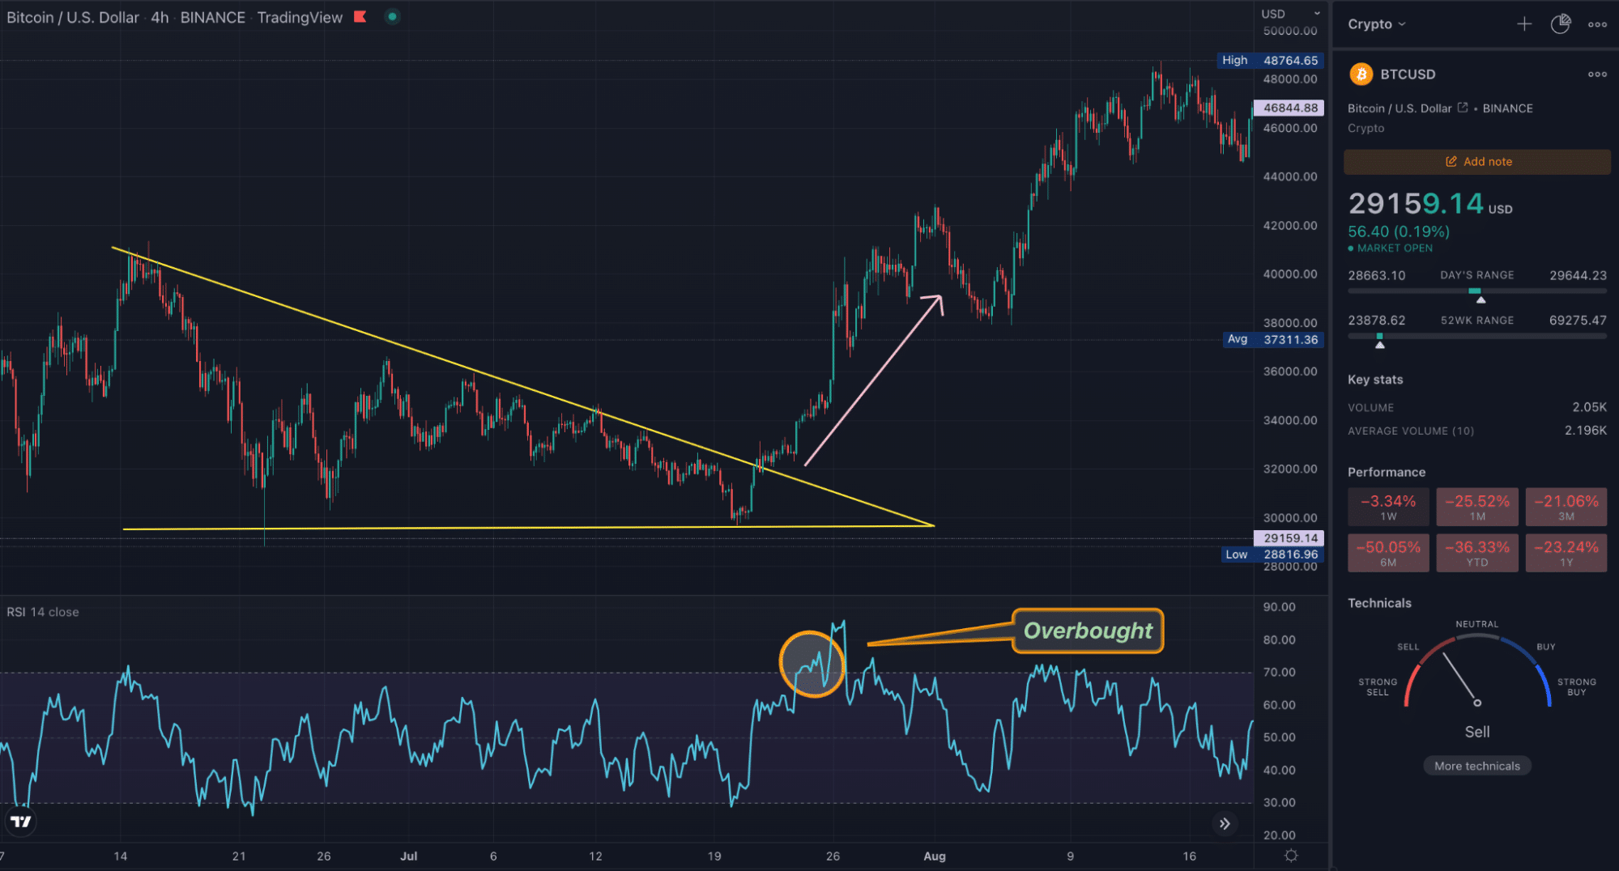This screenshot has width=1619, height=871.
Task: Open chart settings gear icon at bottom right
Action: click(1291, 856)
